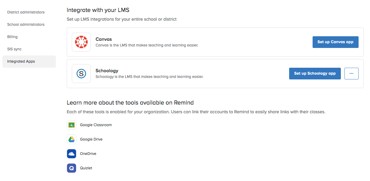The height and width of the screenshot is (181, 370).
Task: Click the Google Drive icon
Action: 72,139
